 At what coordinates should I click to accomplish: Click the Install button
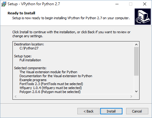[111, 111]
